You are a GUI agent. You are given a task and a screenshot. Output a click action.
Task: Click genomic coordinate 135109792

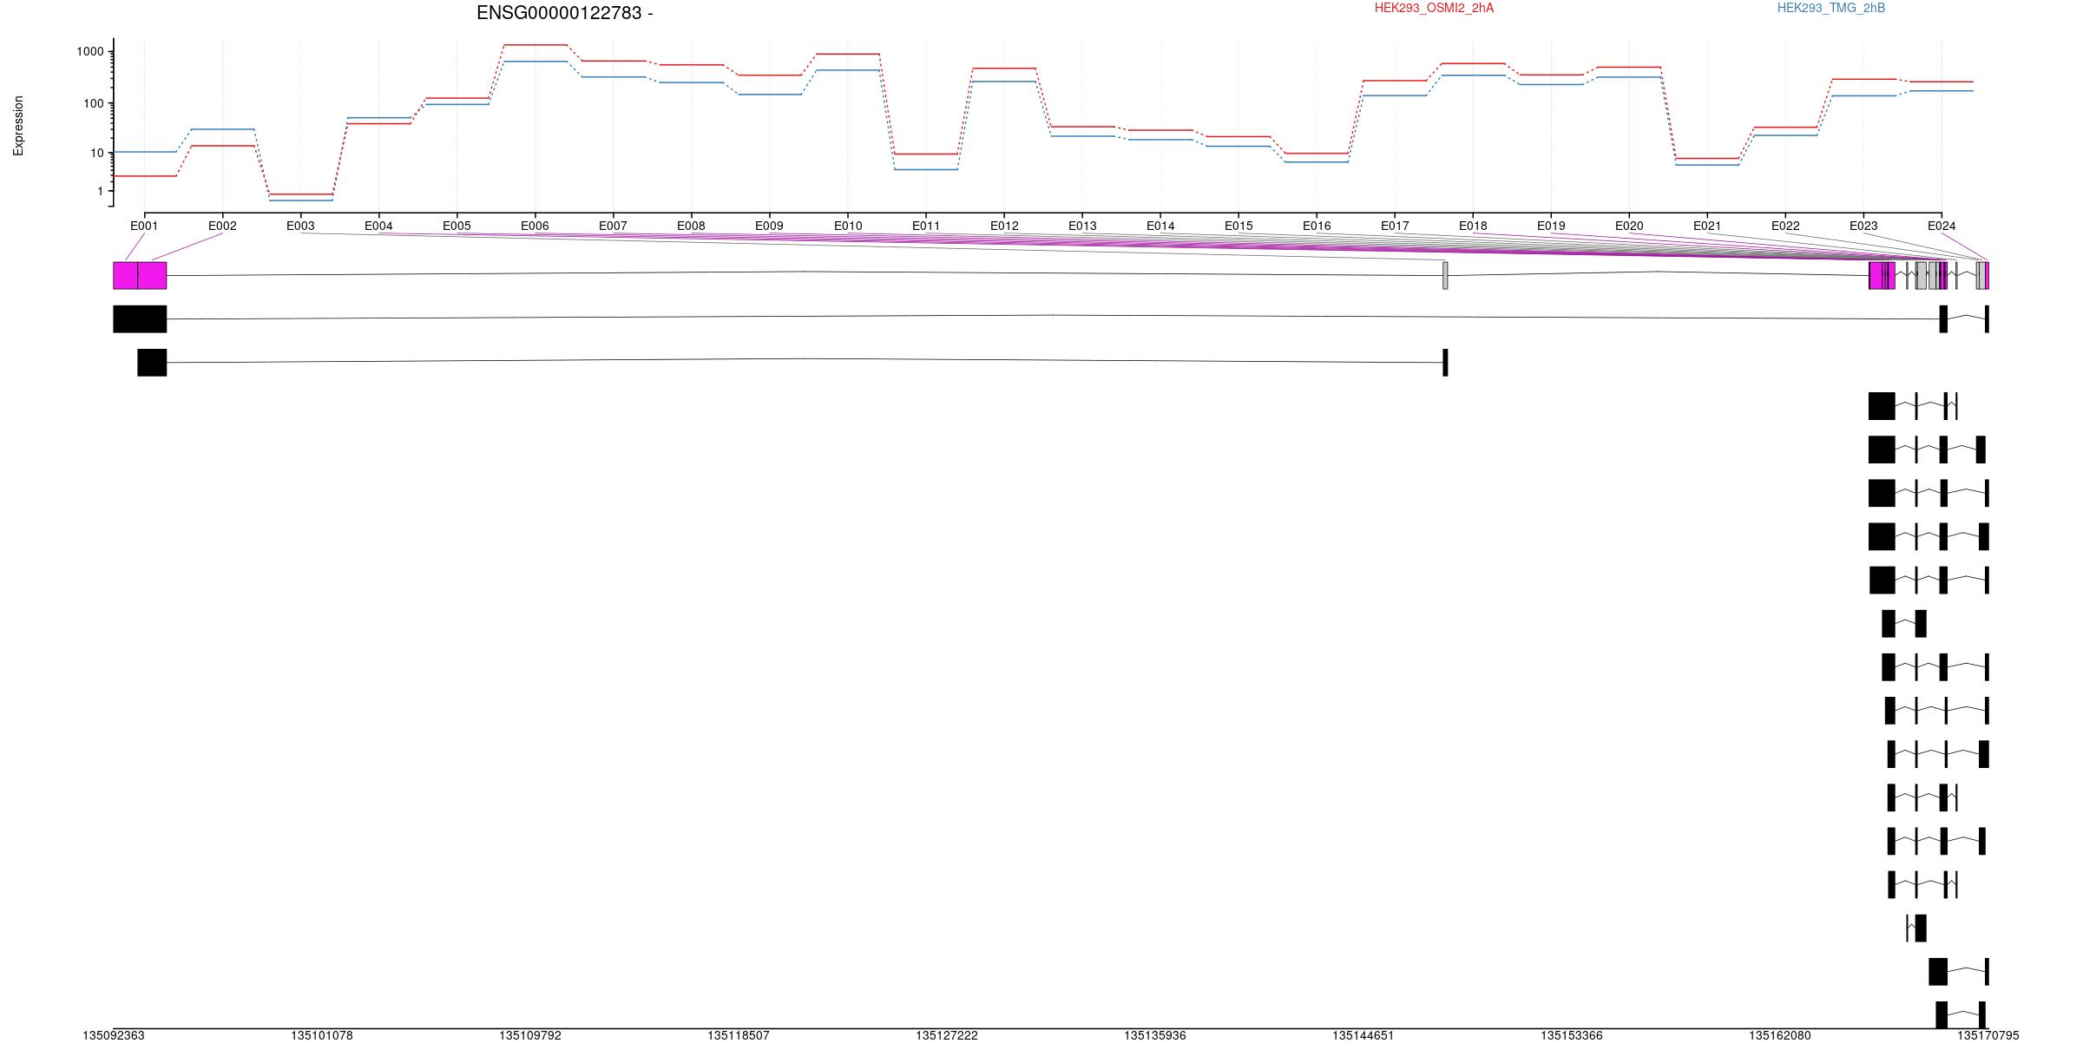click(x=530, y=1036)
